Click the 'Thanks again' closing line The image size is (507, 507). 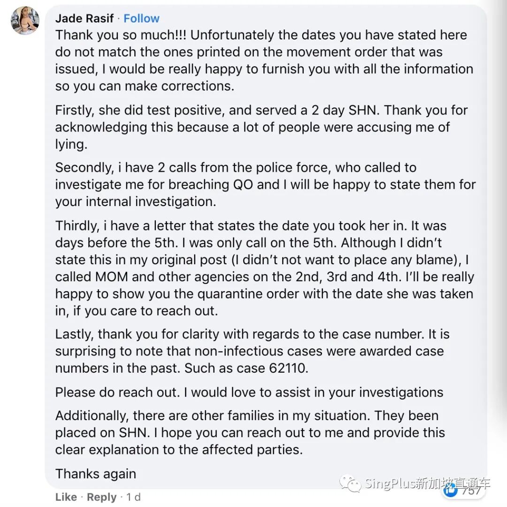tap(96, 473)
